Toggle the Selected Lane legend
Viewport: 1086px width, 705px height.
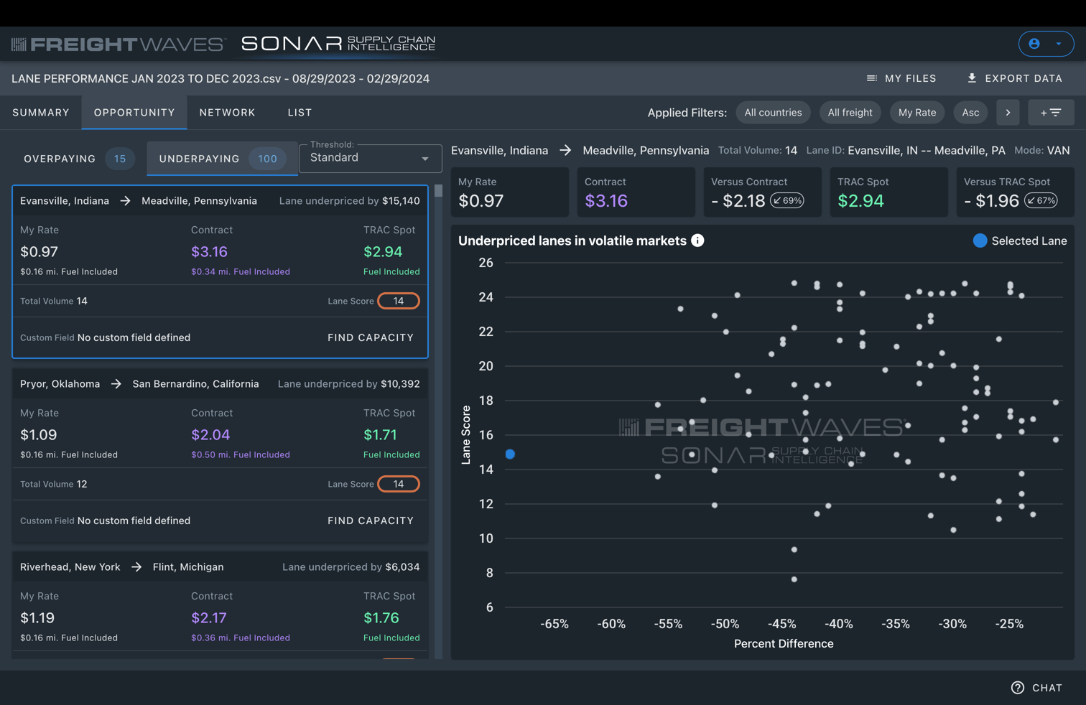tap(980, 241)
